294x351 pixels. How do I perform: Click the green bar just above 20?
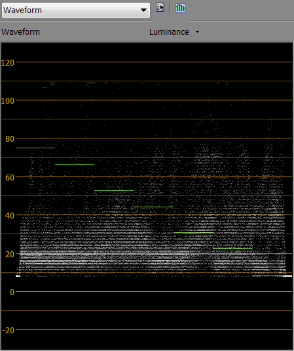click(x=232, y=248)
